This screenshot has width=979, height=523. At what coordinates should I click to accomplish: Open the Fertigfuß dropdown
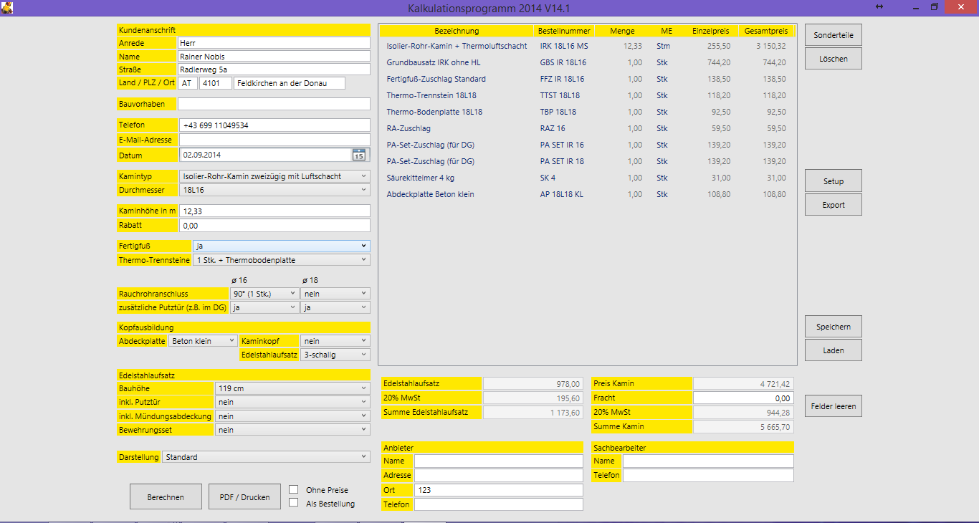(281, 246)
